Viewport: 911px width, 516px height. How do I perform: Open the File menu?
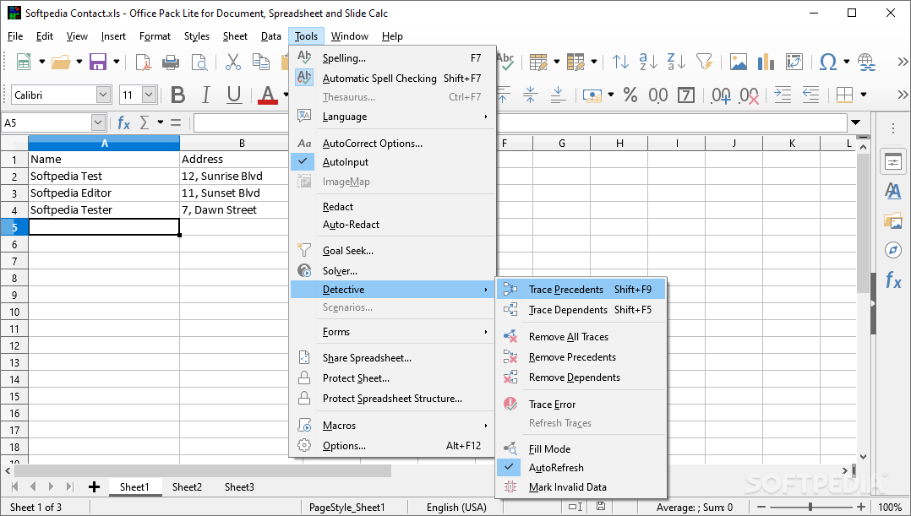[15, 36]
